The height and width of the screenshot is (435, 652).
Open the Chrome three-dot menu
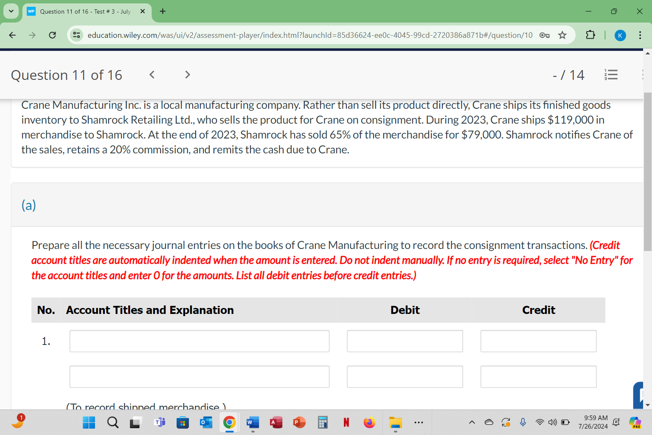click(x=641, y=35)
